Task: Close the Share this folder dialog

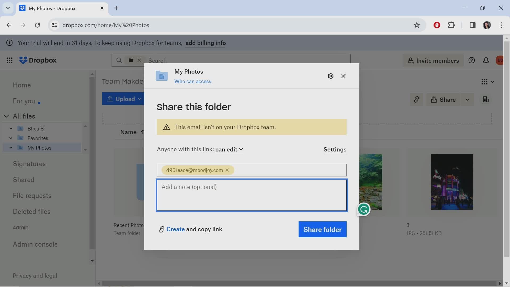Action: (343, 76)
